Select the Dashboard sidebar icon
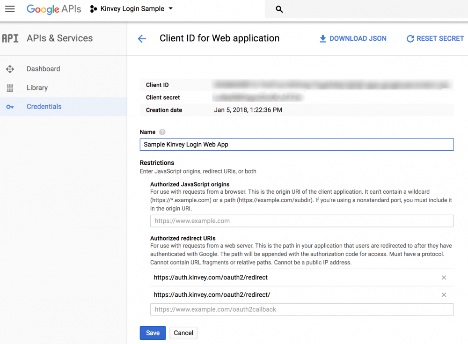This screenshot has width=468, height=344. point(10,69)
